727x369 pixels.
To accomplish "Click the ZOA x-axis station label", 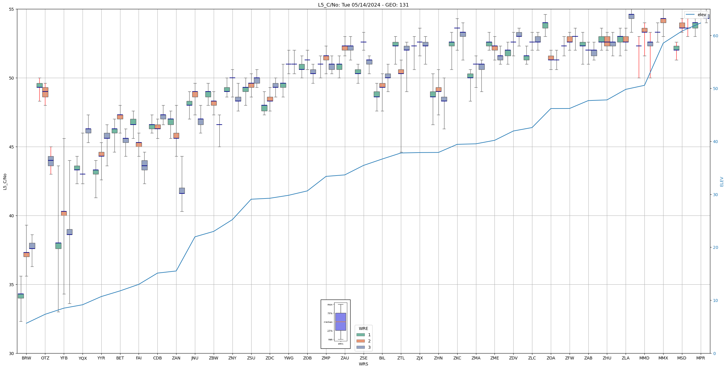I will pos(551,358).
